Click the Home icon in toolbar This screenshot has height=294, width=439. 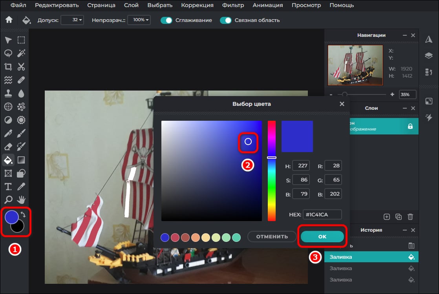[9, 20]
